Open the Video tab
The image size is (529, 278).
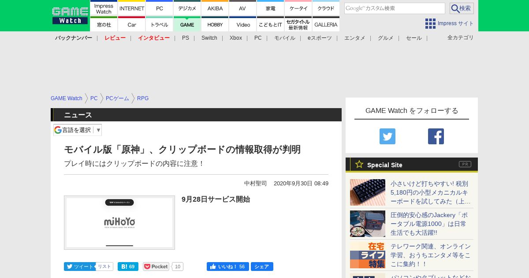tap(242, 24)
